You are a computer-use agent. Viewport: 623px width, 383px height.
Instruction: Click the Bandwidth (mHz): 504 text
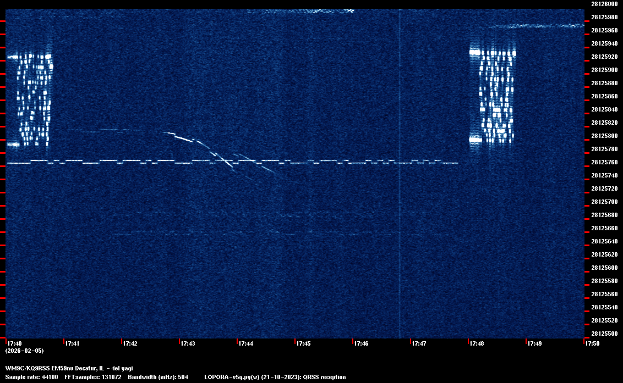159,377
